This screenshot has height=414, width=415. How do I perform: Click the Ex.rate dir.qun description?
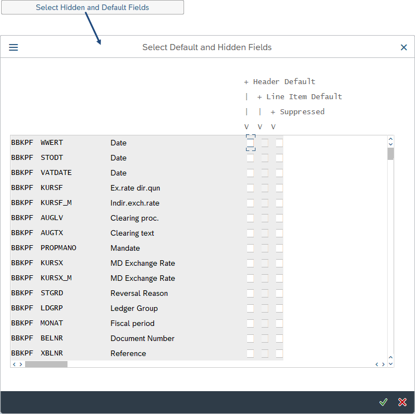point(135,188)
